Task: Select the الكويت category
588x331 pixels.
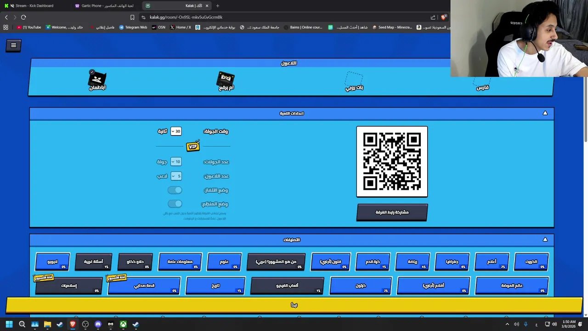Action: 531,262
